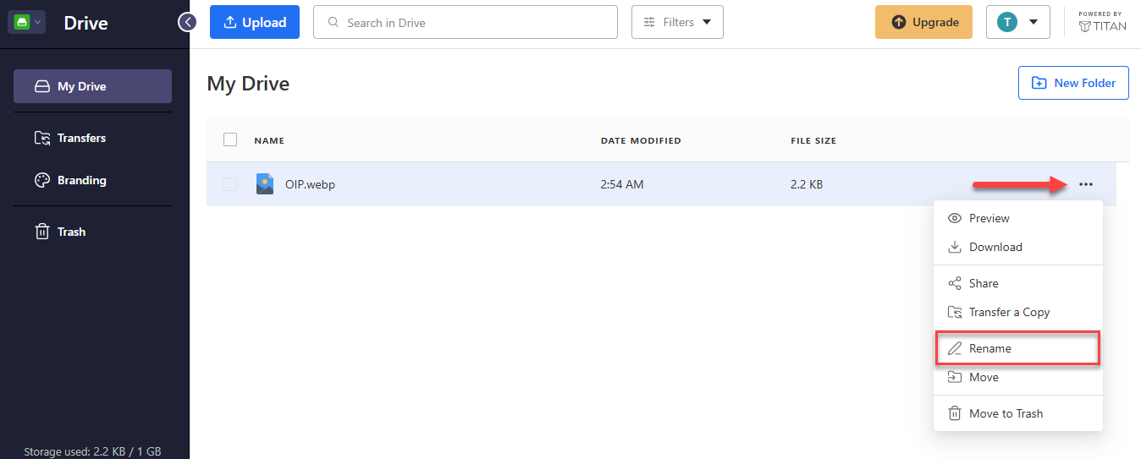This screenshot has width=1141, height=459.
Task: Sort by the Date Modified column header
Action: point(641,140)
